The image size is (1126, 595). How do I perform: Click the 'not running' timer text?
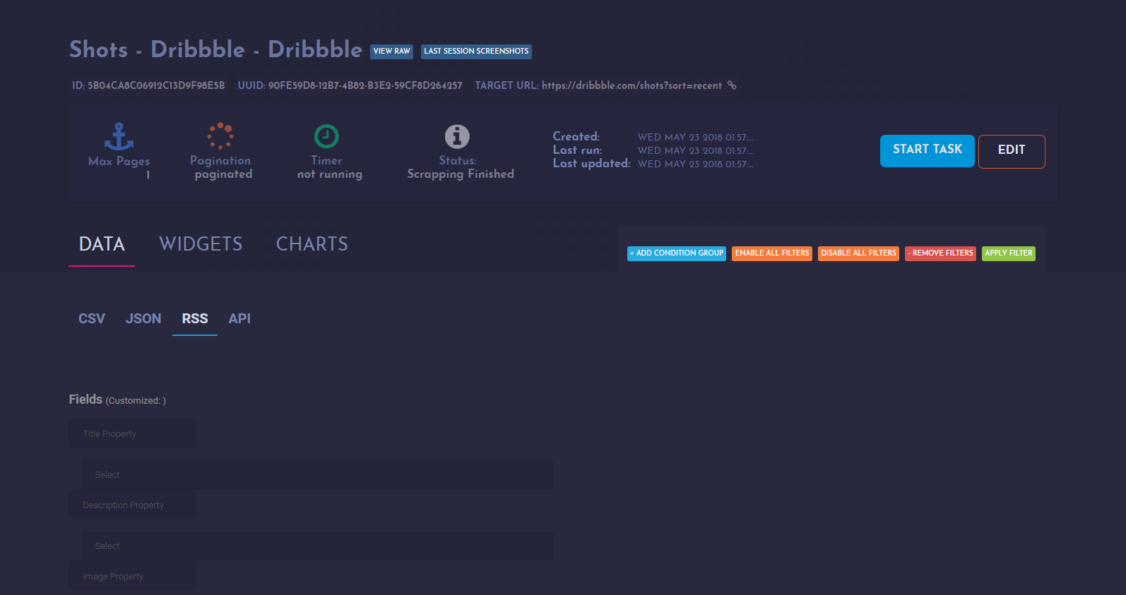330,174
